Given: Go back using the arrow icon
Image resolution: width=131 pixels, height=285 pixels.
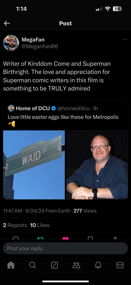Looking at the screenshot, I should click(7, 23).
